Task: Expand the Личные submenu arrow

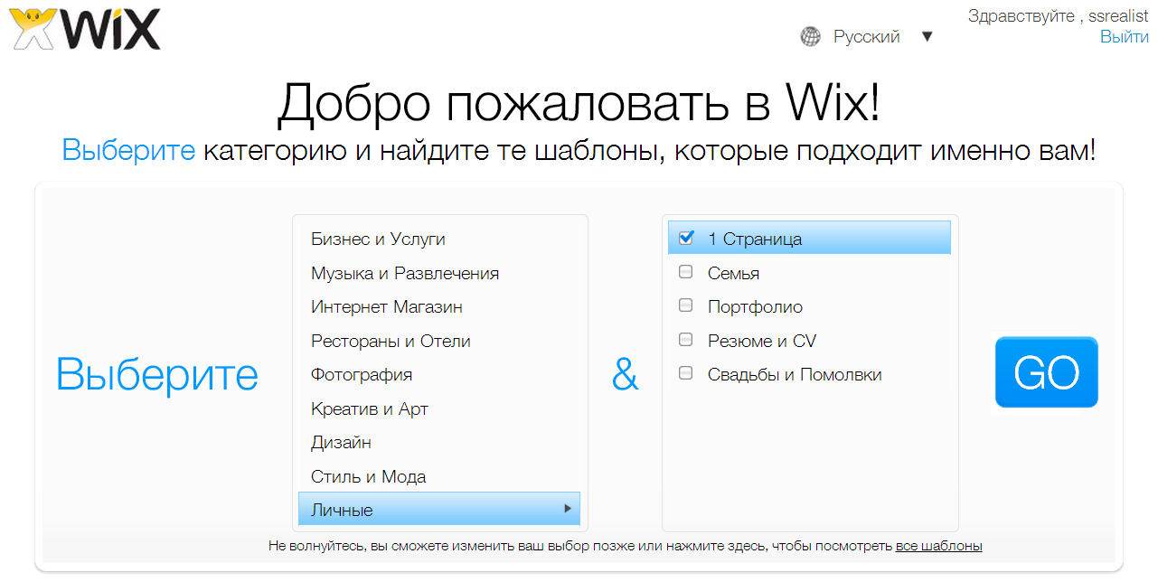Action: click(x=568, y=509)
